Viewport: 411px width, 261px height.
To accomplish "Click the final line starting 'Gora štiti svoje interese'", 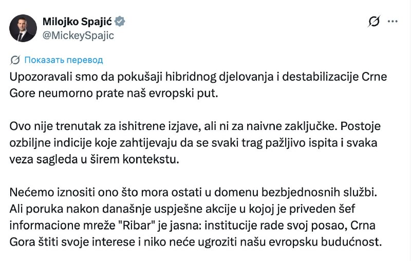I will coord(196,242).
